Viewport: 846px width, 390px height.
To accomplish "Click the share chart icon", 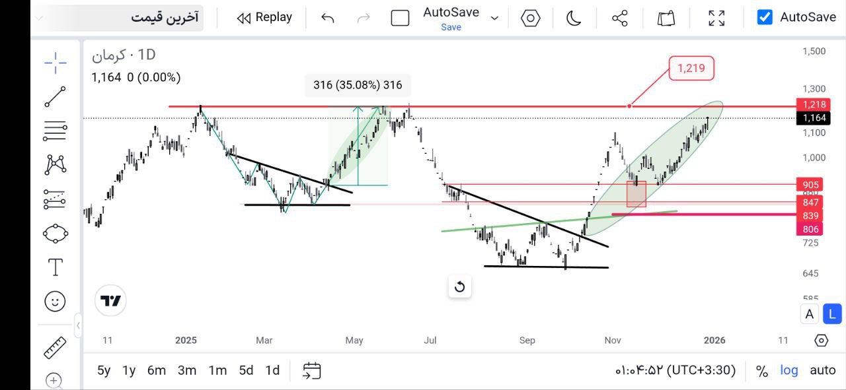I will [x=619, y=18].
